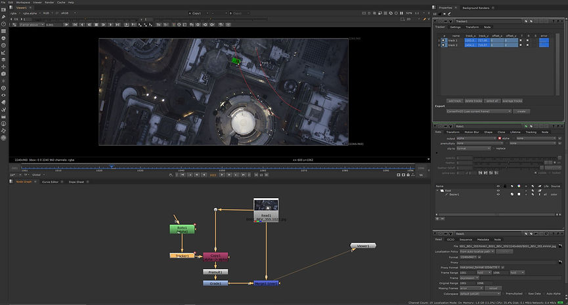Open the File menu

tap(3, 2)
